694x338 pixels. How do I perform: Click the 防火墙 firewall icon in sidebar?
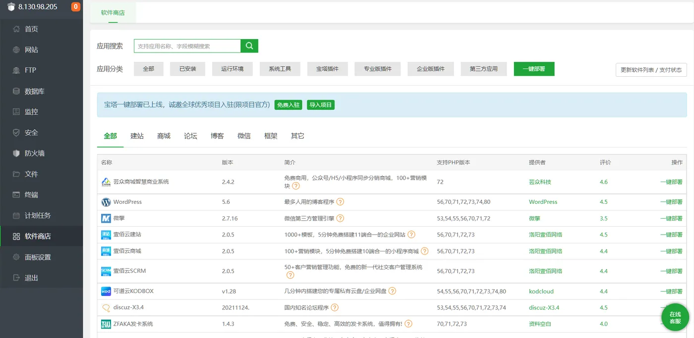(16, 153)
